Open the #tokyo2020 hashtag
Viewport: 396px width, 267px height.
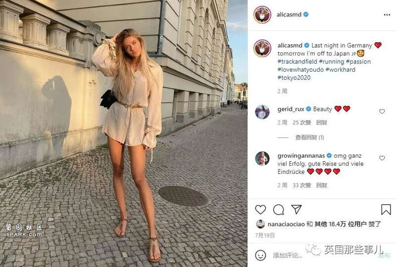294,78
